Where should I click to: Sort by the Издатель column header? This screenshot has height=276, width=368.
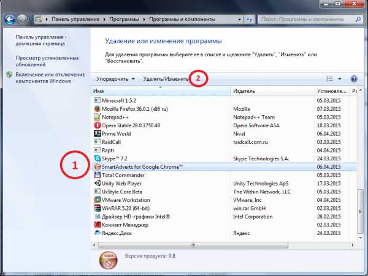coord(272,91)
